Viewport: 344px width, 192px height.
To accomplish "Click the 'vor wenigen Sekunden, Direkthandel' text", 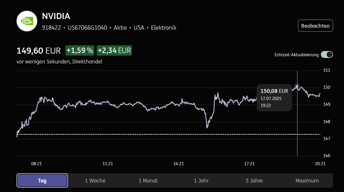I will click(x=59, y=62).
